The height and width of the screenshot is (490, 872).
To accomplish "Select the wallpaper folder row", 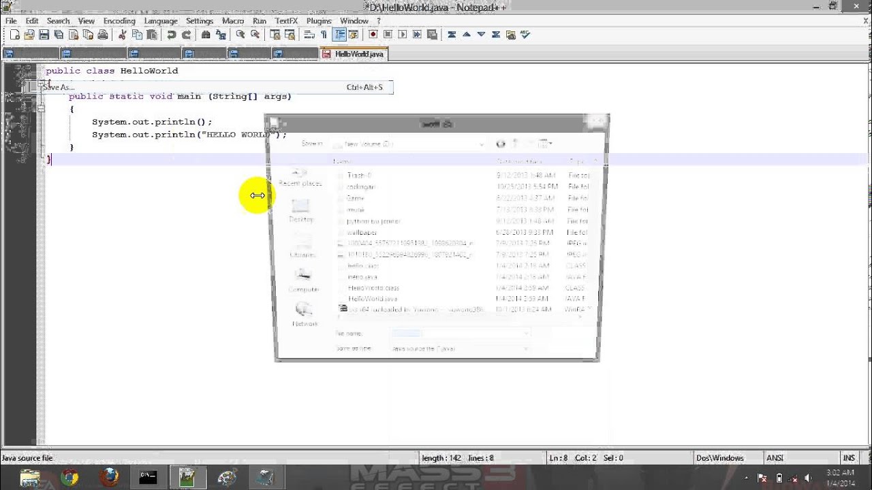I will pyautogui.click(x=463, y=232).
